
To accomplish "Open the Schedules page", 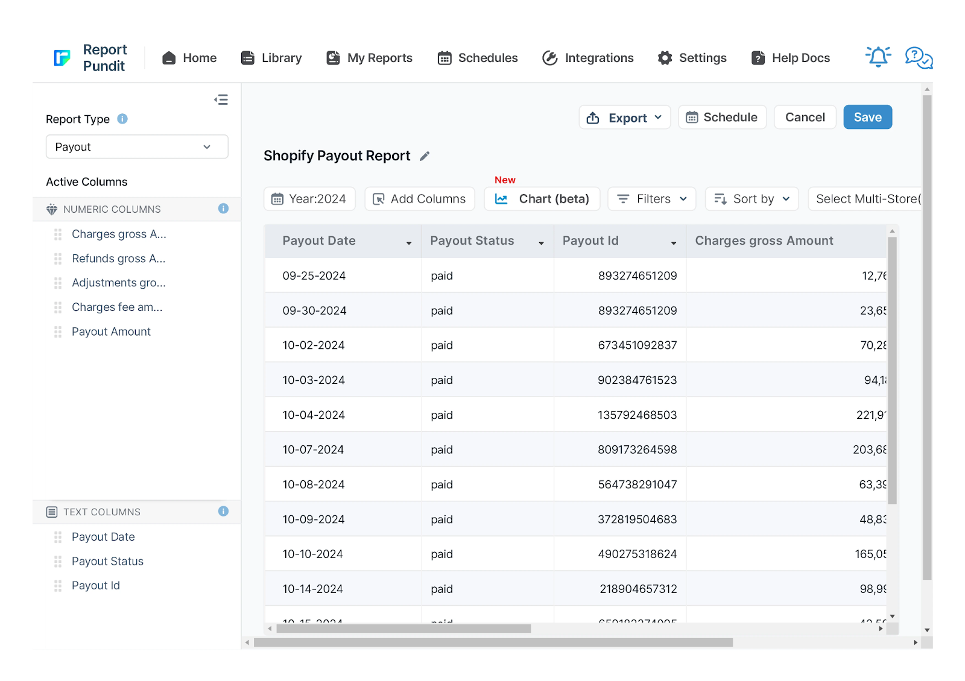I will click(x=478, y=58).
